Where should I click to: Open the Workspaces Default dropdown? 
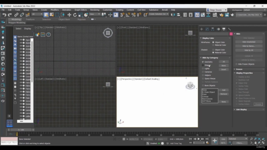254,10
